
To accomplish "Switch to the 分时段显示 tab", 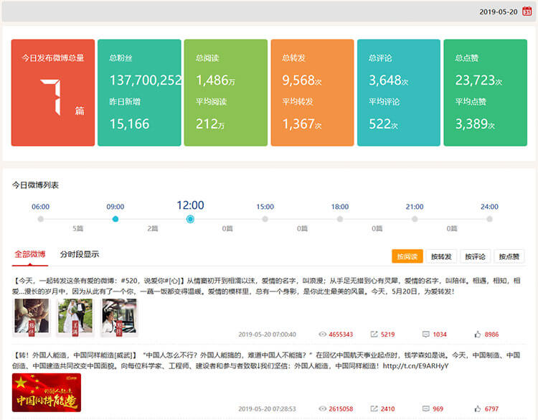I will [x=80, y=254].
